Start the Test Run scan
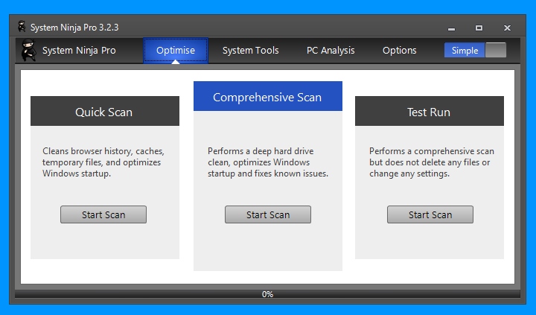This screenshot has width=536, height=315. coord(430,214)
